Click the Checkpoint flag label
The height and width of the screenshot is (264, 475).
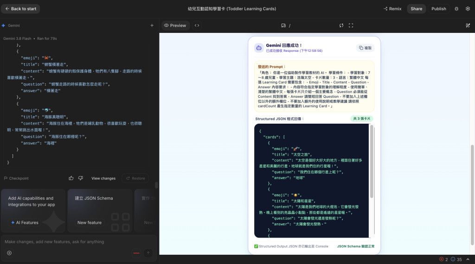[16, 178]
